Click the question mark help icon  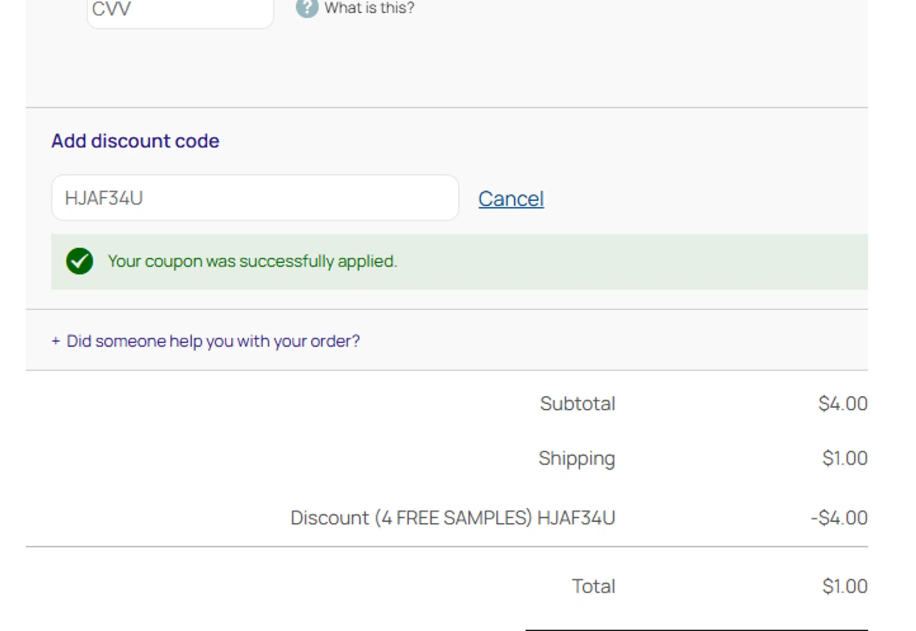point(307,8)
